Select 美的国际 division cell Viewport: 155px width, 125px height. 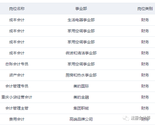click(81, 86)
